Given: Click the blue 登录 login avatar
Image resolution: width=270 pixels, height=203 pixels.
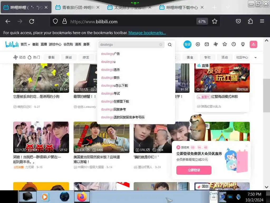Looking at the screenshot, I should coord(187,44).
